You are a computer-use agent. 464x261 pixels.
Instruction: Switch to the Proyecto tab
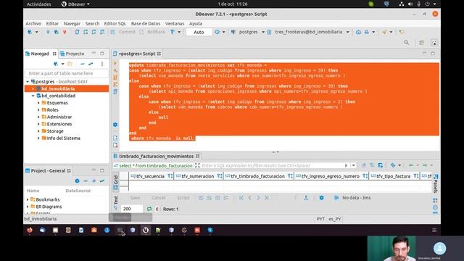(x=72, y=54)
